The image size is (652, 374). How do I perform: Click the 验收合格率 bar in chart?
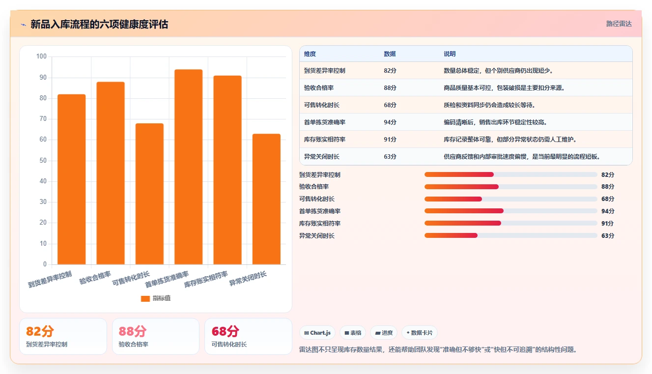point(111,173)
